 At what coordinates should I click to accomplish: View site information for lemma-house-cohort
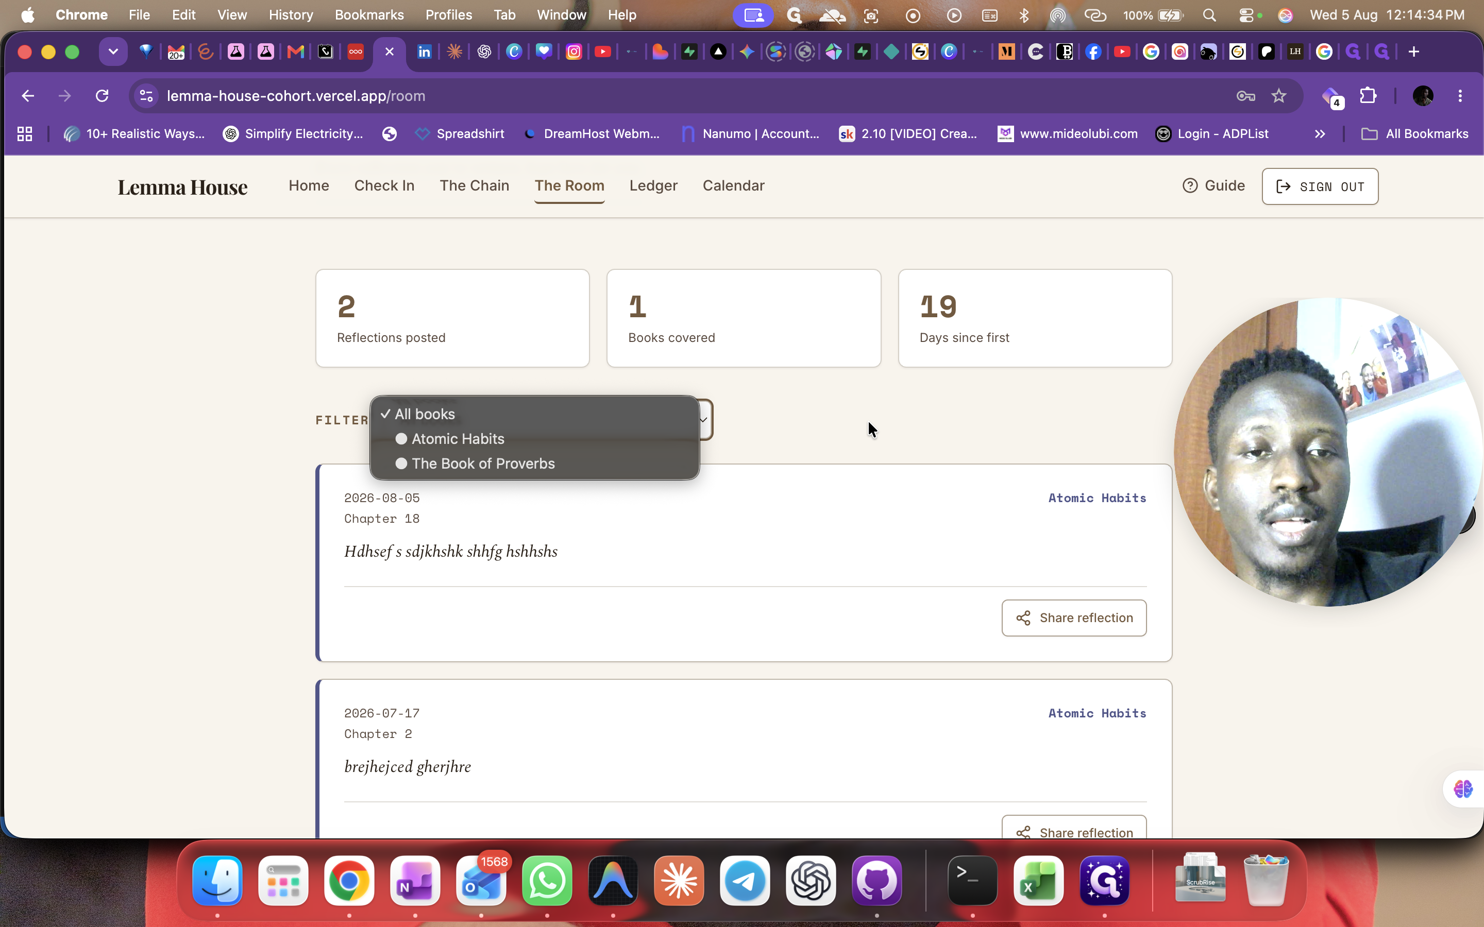point(146,96)
